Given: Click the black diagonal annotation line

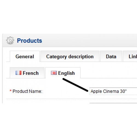Looking at the screenshot, I should pyautogui.click(x=75, y=85).
